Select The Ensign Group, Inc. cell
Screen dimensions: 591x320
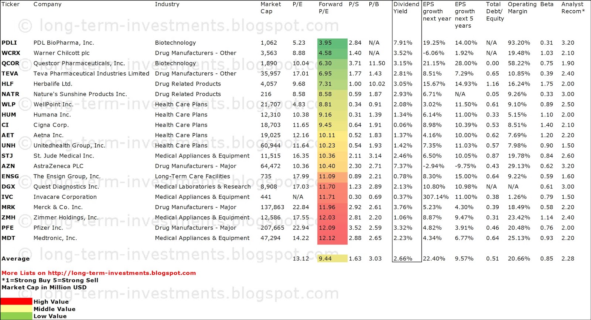coord(67,177)
